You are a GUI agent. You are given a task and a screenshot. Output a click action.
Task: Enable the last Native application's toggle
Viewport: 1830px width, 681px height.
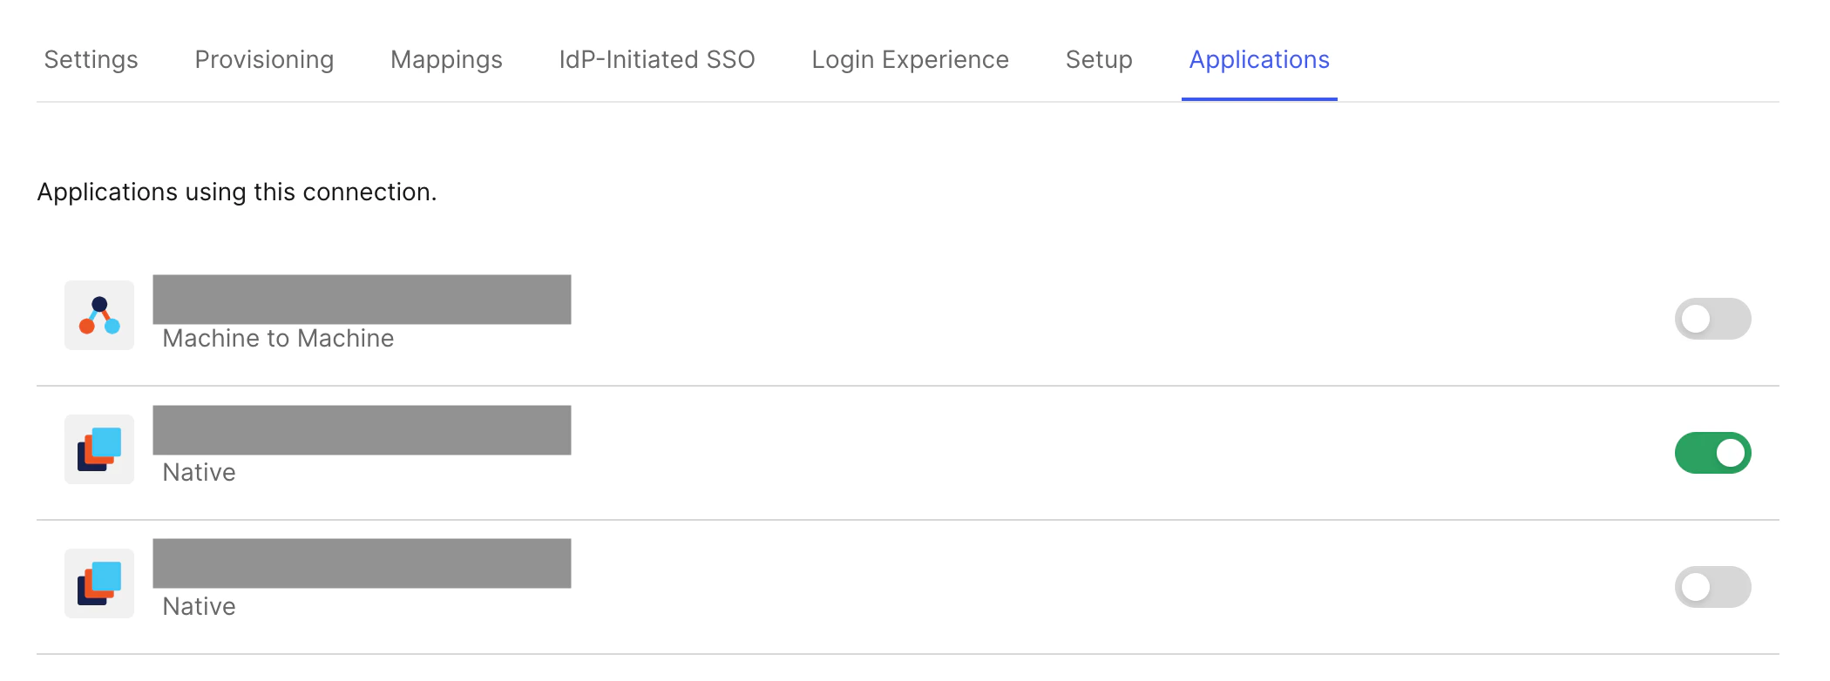[x=1712, y=587]
